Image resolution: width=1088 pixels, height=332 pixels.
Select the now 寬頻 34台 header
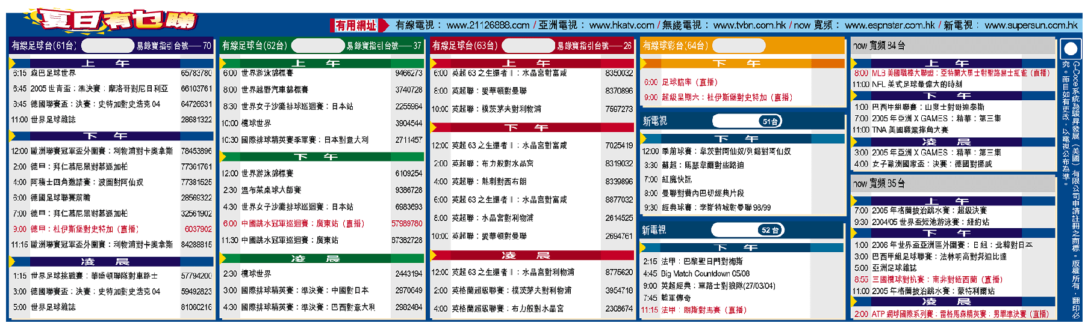click(953, 46)
